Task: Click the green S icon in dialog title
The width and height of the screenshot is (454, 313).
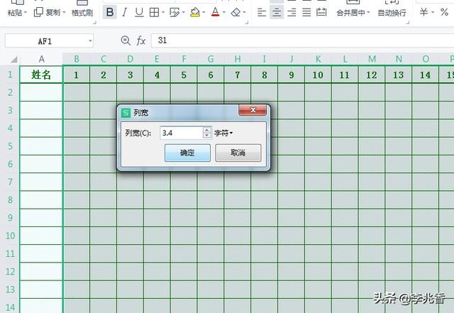Action: (126, 112)
